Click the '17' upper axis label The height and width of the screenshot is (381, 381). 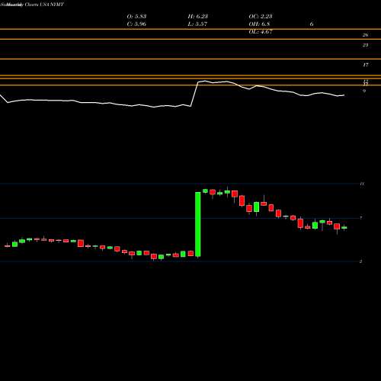[365, 65]
